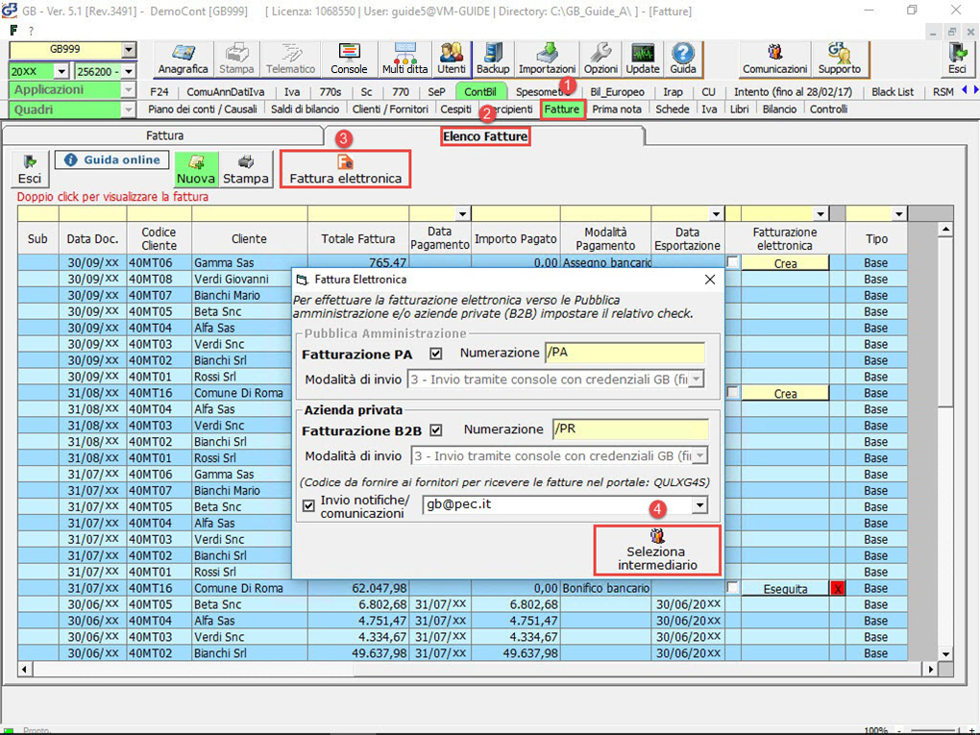The image size is (980, 735).
Task: Open the 256200 dropdown
Action: 128,71
